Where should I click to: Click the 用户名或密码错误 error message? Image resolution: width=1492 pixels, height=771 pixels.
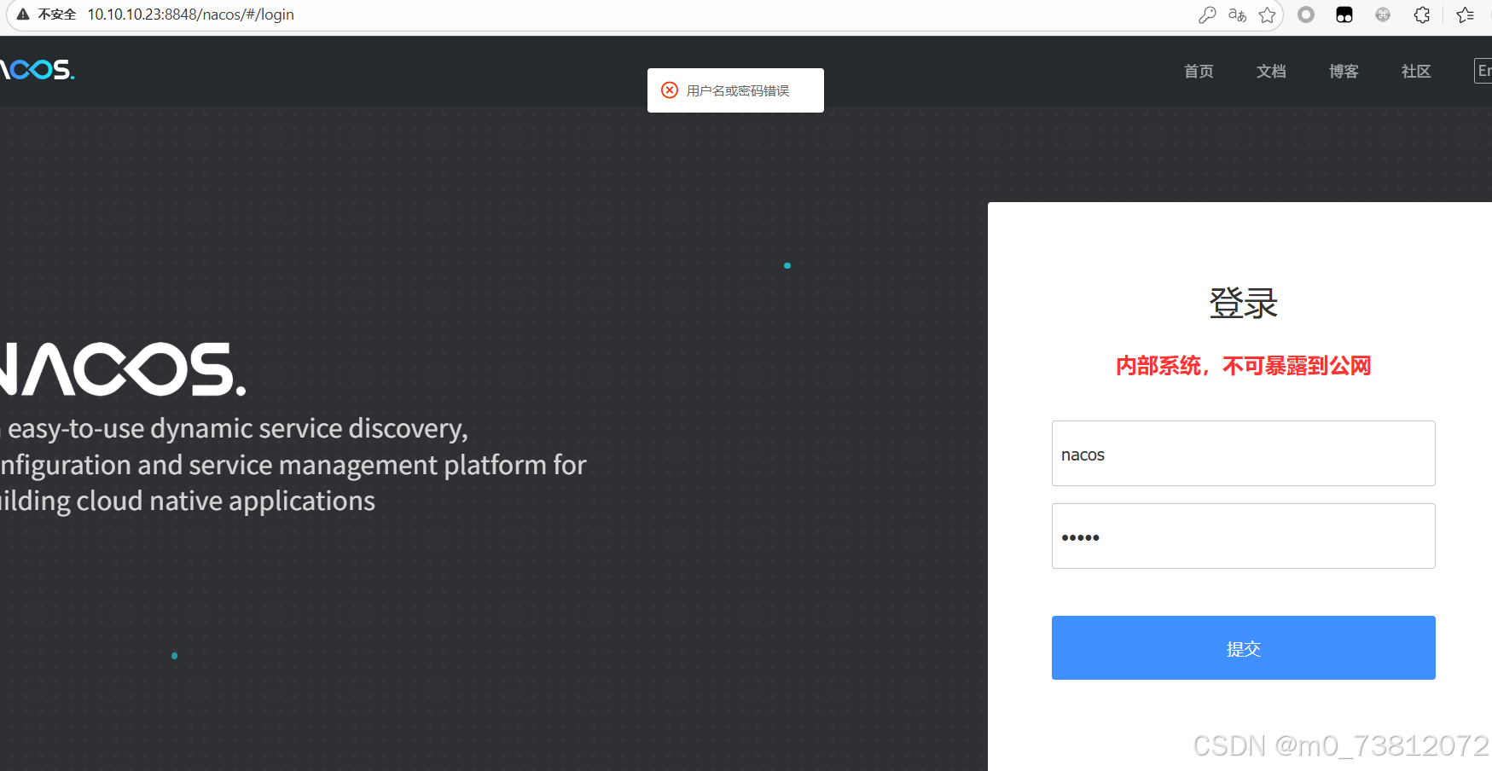[x=738, y=90]
